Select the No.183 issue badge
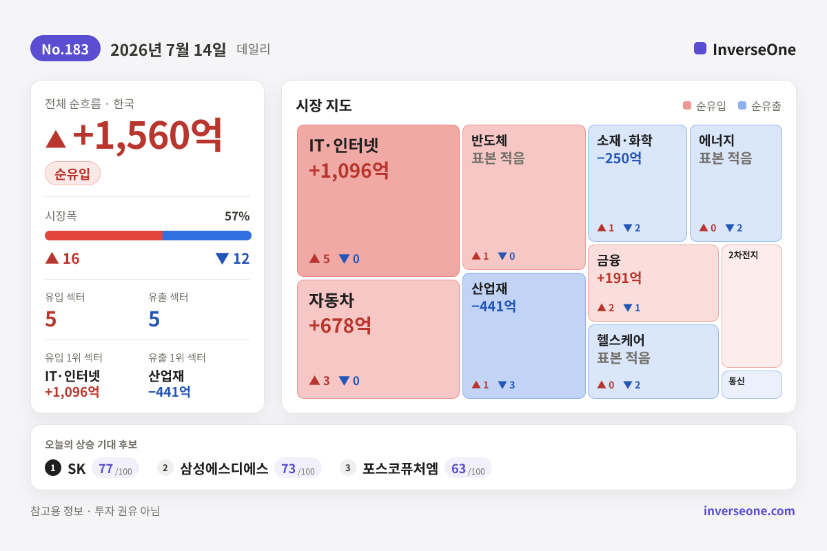This screenshot has height=551, width=827. (x=65, y=48)
